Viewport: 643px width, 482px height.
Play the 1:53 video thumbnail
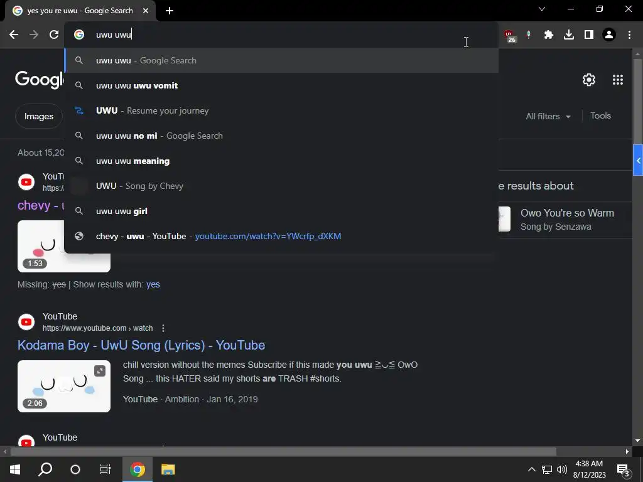pyautogui.click(x=64, y=262)
